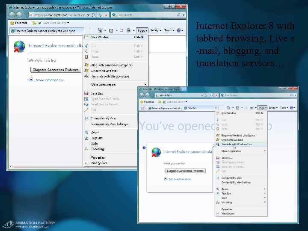
Task: Click Back button in the small front IE window
Action: pyautogui.click(x=142, y=95)
